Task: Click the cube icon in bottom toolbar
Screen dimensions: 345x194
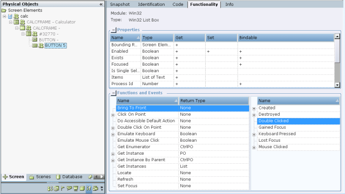Action: 82,189
